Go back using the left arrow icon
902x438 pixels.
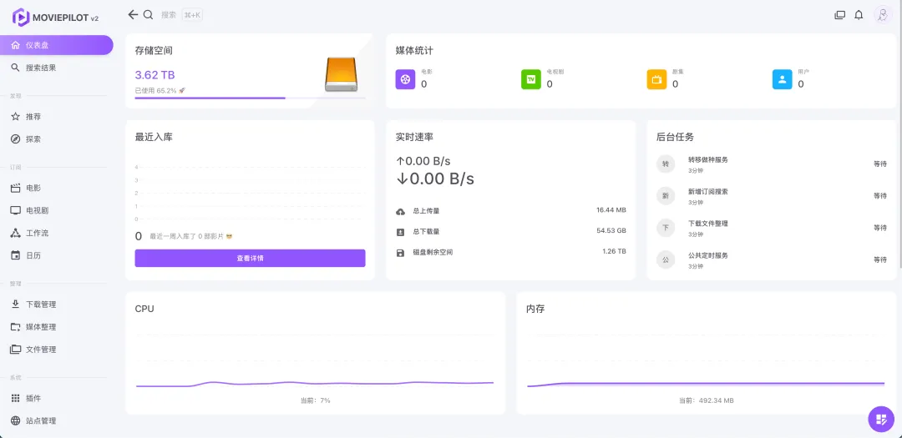point(133,15)
